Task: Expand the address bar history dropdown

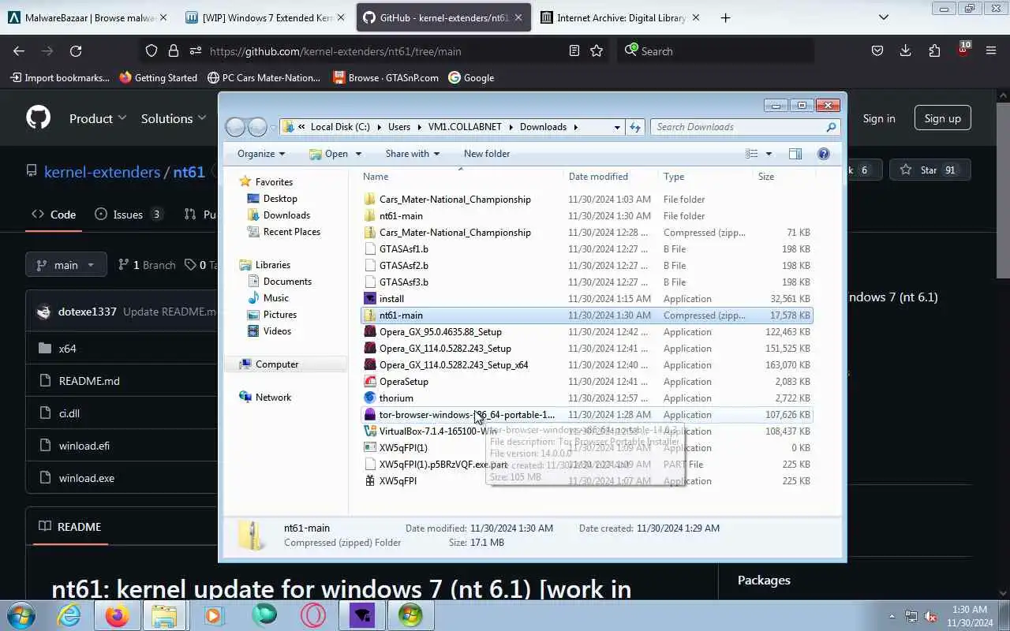Action: 617,127
